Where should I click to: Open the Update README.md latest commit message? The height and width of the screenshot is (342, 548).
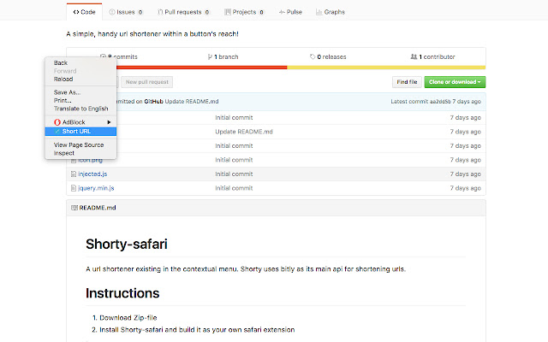[x=192, y=102]
